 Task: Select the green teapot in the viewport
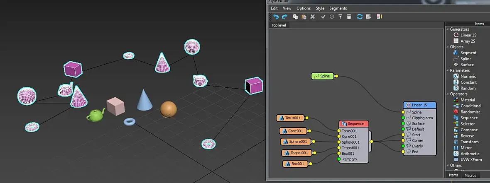(x=96, y=115)
